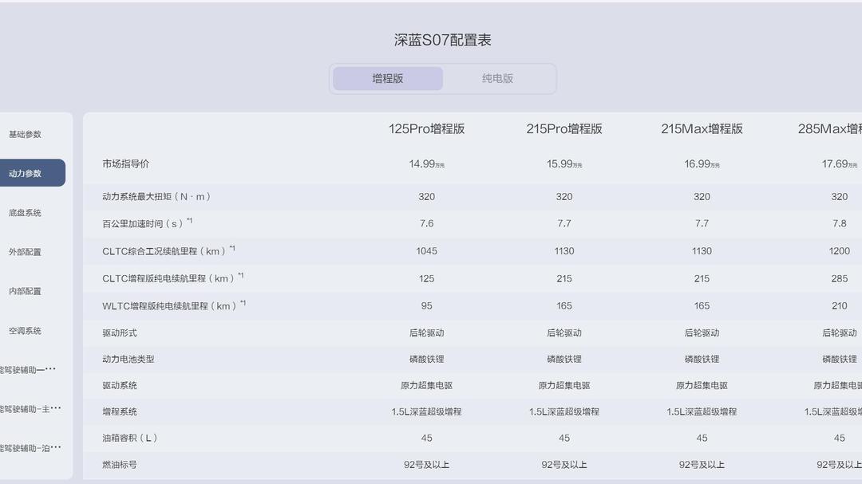
Task: Open the 内部配置 section
Action: point(25,291)
